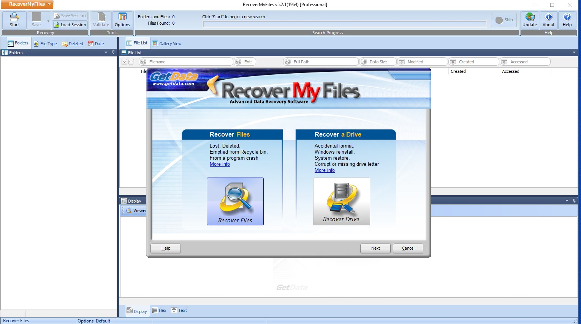Switch to the Hex tab
This screenshot has height=324, width=581.
(159, 310)
